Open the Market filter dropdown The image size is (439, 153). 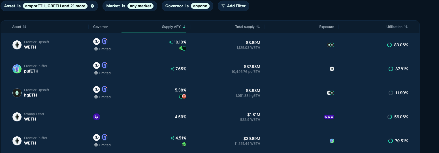point(140,6)
